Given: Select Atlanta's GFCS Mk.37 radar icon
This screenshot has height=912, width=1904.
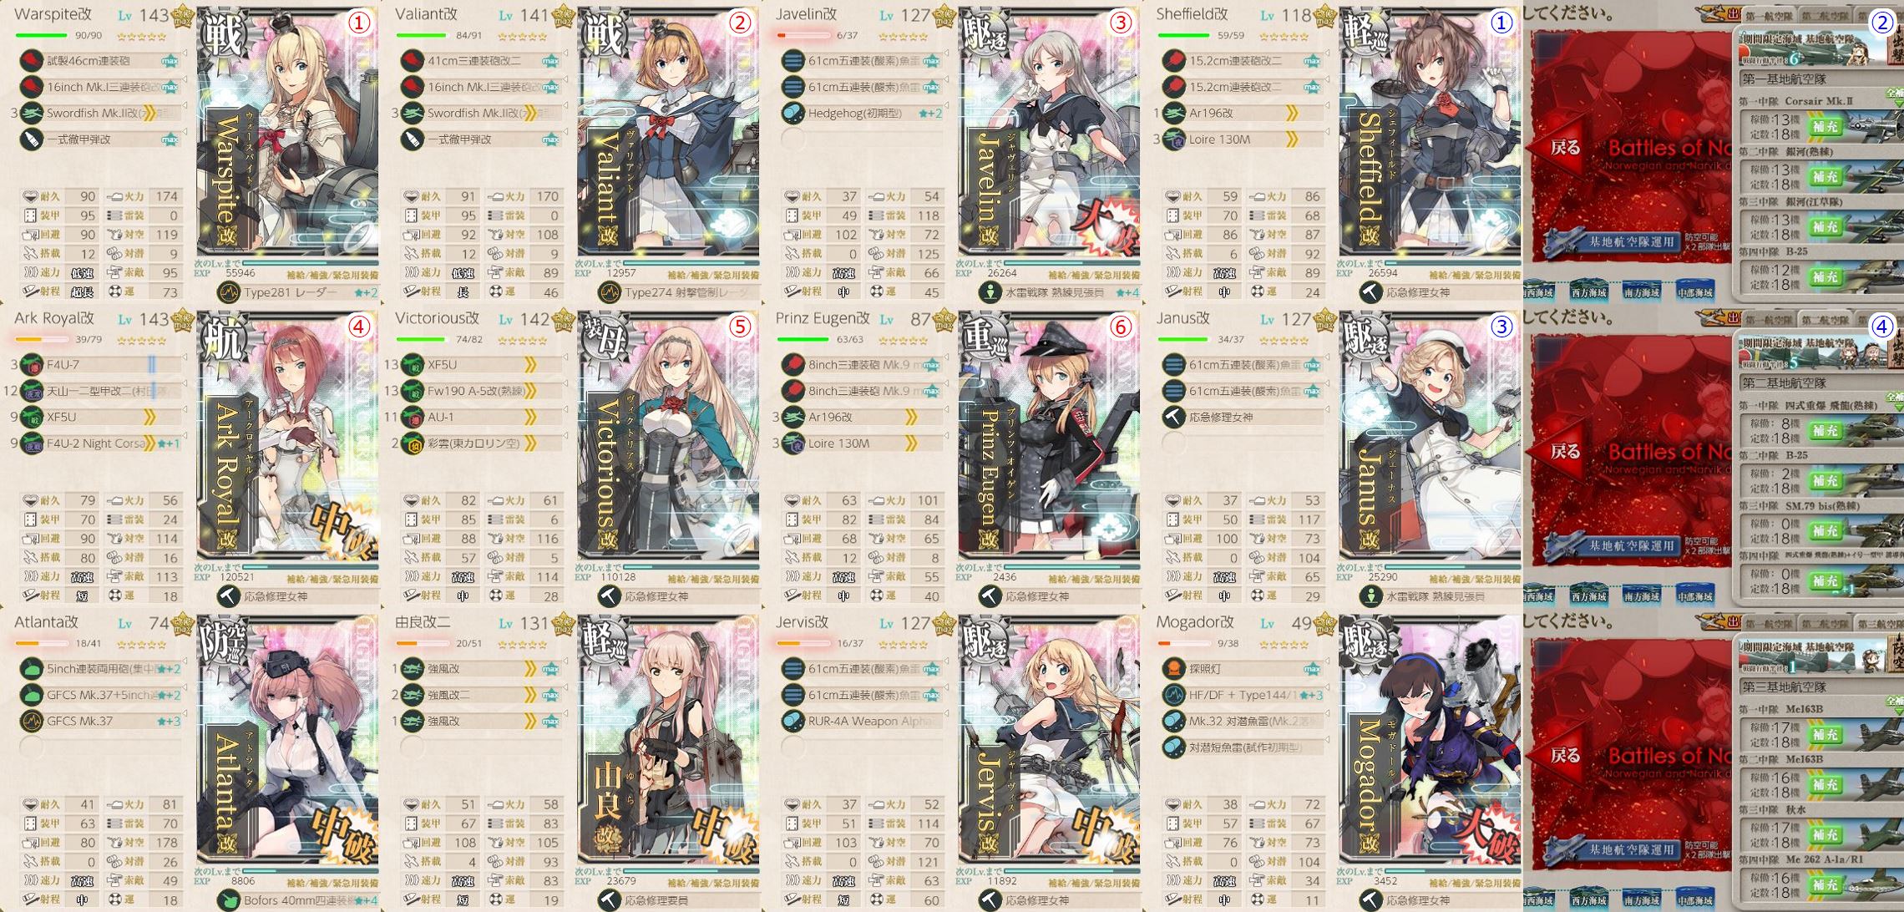Looking at the screenshot, I should coord(32,721).
